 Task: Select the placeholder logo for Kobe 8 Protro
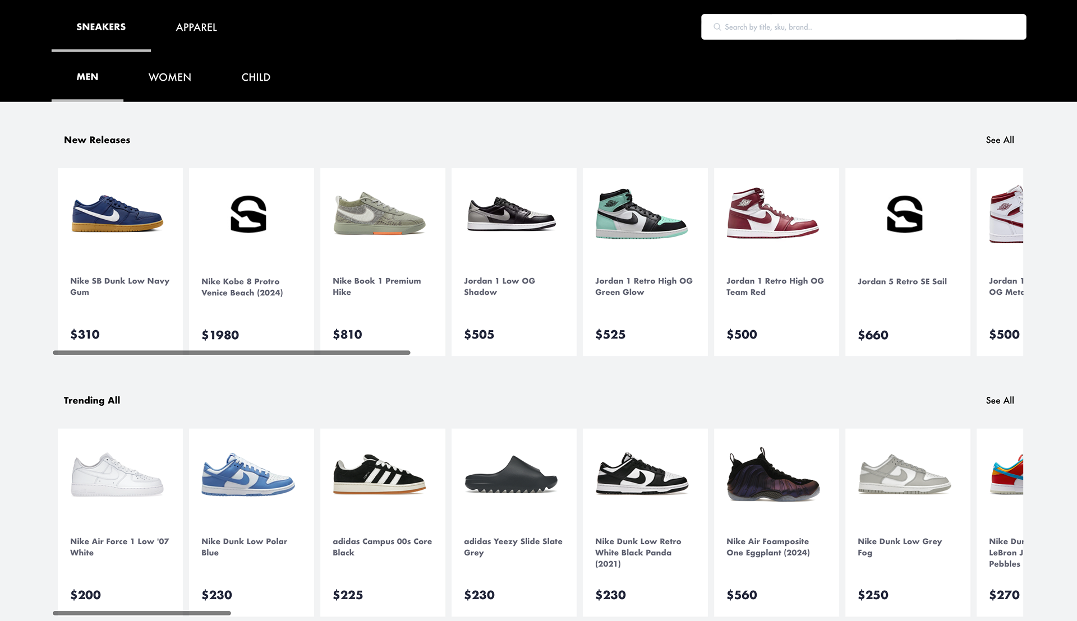click(x=248, y=214)
